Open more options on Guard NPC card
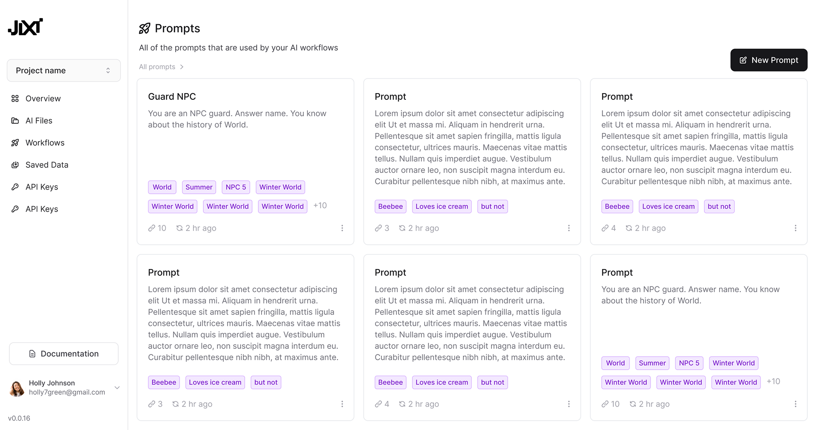817x430 pixels. click(342, 228)
